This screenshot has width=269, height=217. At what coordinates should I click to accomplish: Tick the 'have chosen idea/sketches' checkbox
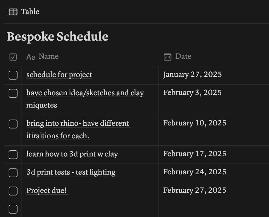point(13,93)
